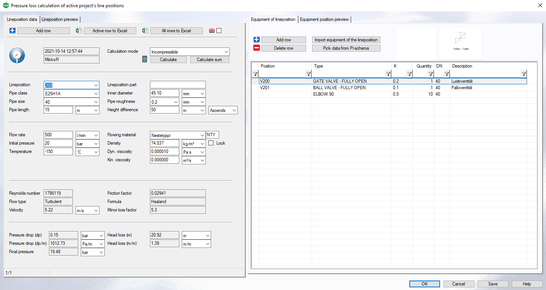Click the Pipe length input field
Screen dimensions: 546x290
click(58, 110)
